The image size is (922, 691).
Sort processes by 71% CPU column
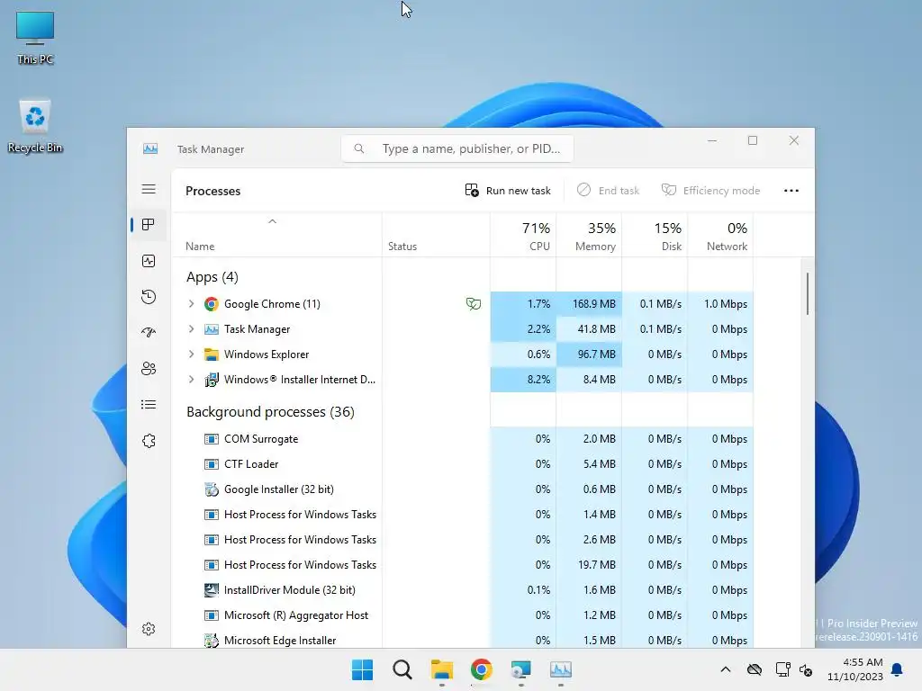point(523,236)
